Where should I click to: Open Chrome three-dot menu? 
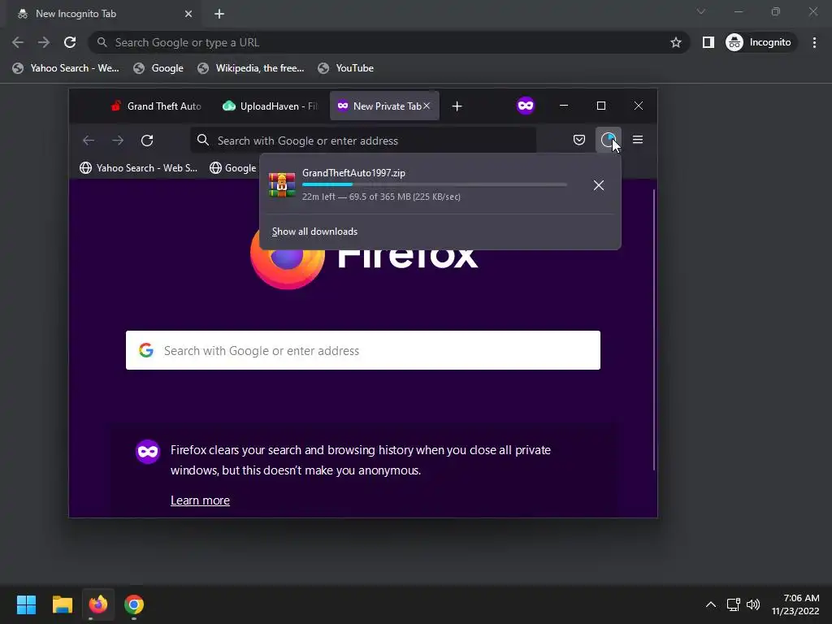tap(814, 42)
